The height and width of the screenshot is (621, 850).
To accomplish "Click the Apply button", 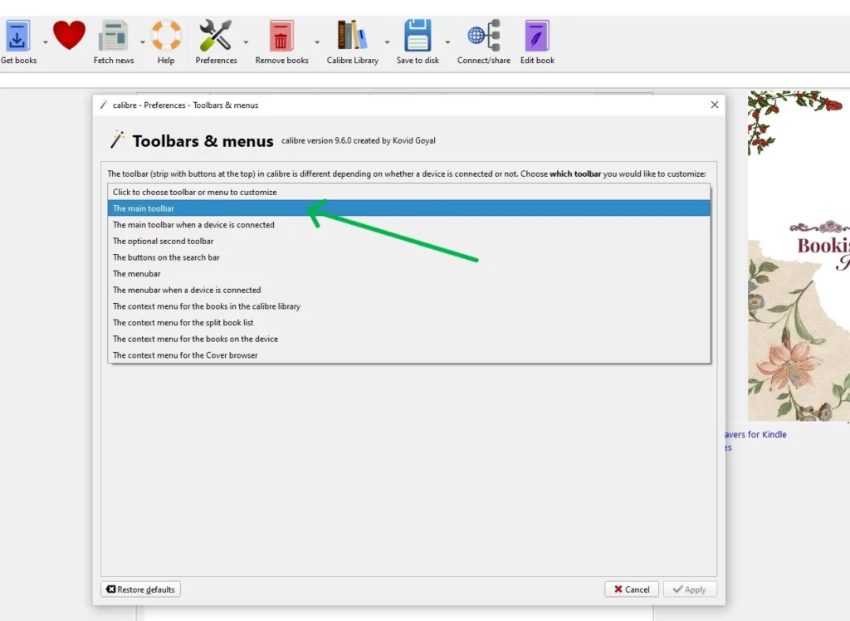I will point(690,589).
